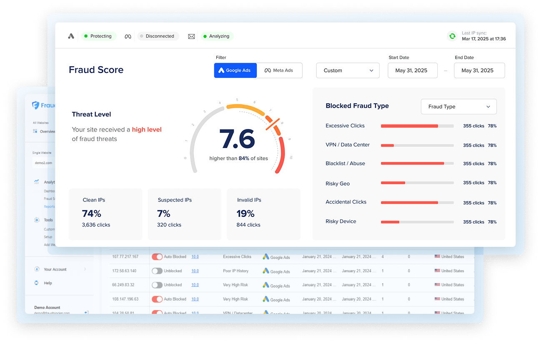This screenshot has width=541, height=343.
Task: Click the 7.6 fraud score gauge value
Action: (x=237, y=139)
